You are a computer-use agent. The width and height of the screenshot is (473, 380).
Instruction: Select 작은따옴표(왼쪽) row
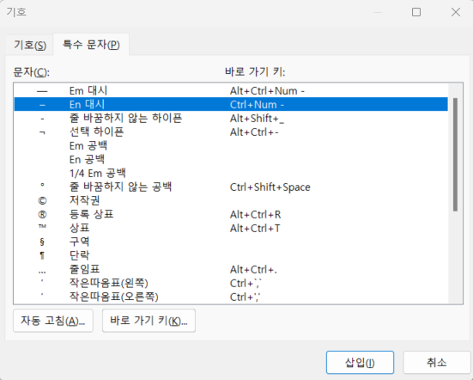231,283
